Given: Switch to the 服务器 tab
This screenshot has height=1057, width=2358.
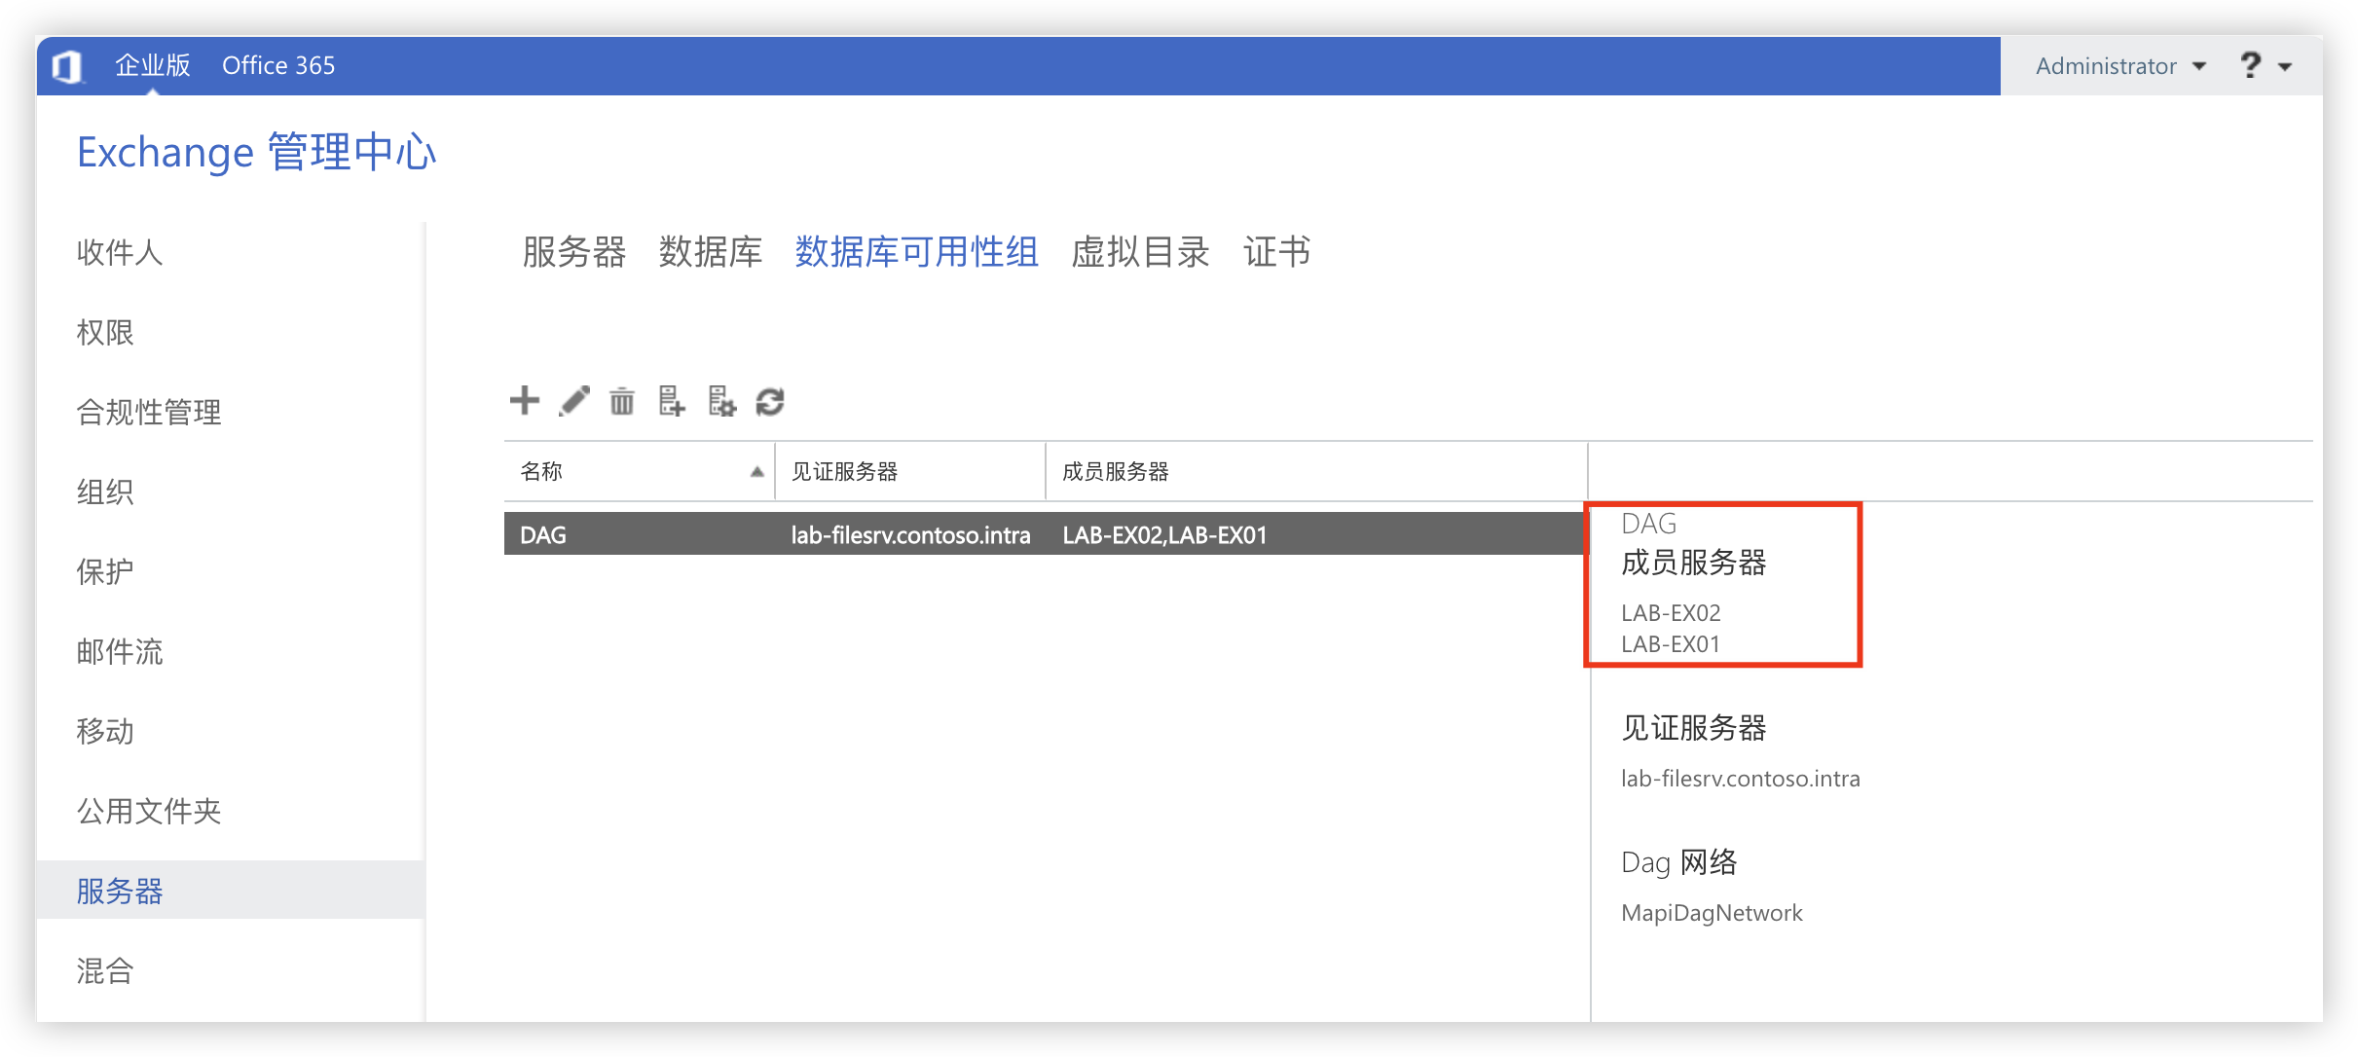Looking at the screenshot, I should click(x=574, y=252).
